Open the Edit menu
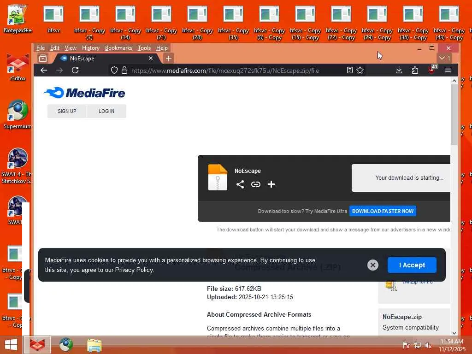Image resolution: width=472 pixels, height=354 pixels. (x=54, y=48)
